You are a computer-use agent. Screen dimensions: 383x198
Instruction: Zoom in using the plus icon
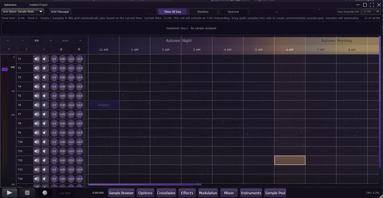click(51, 40)
